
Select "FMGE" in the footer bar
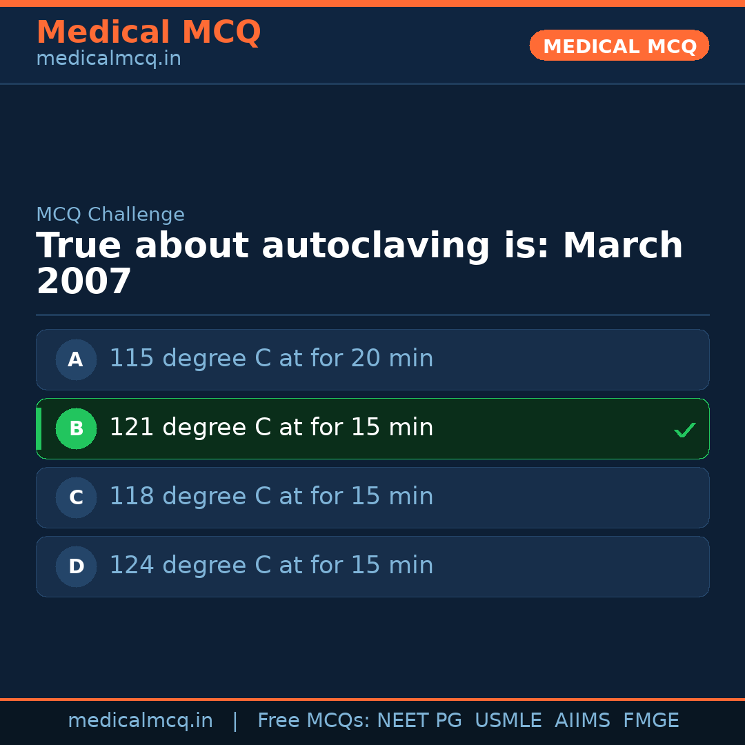tap(650, 721)
